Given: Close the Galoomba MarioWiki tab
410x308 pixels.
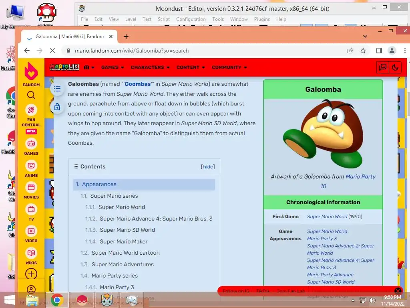Looking at the screenshot, I should (111, 36).
